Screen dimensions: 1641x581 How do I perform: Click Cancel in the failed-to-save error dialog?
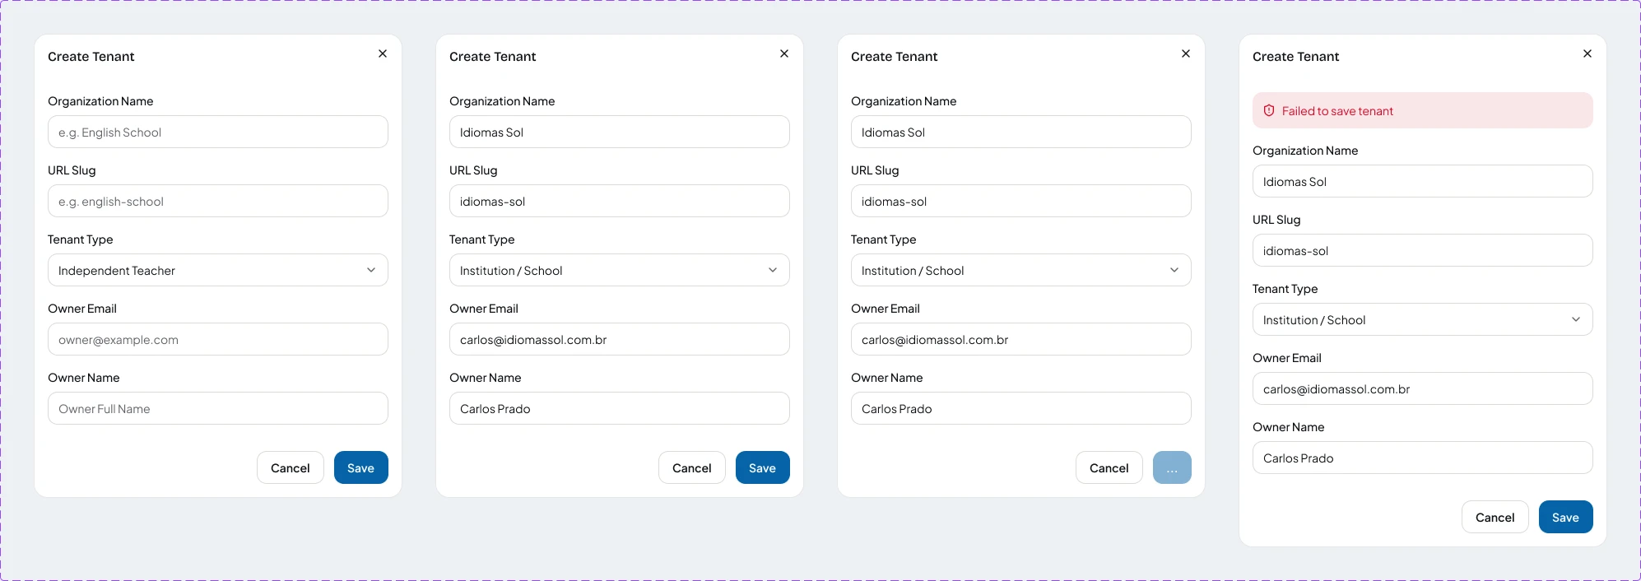point(1495,517)
